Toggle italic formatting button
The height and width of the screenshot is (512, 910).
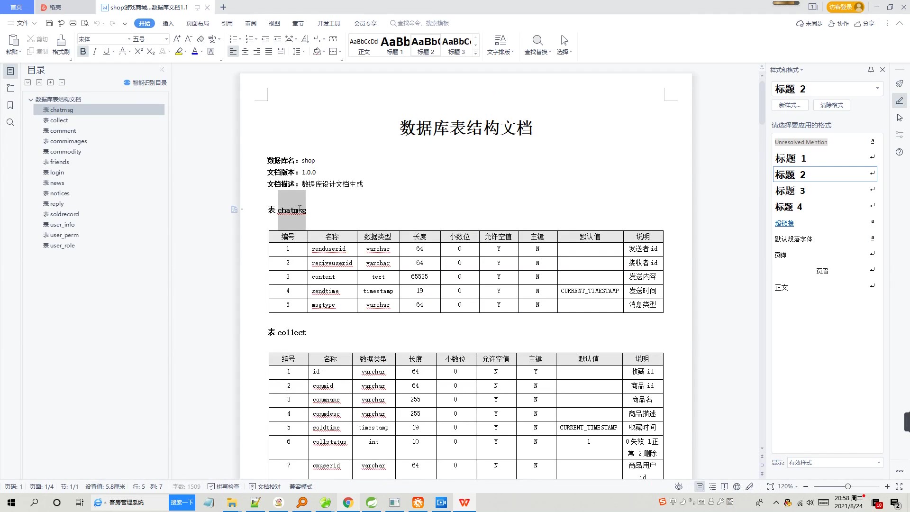[94, 51]
